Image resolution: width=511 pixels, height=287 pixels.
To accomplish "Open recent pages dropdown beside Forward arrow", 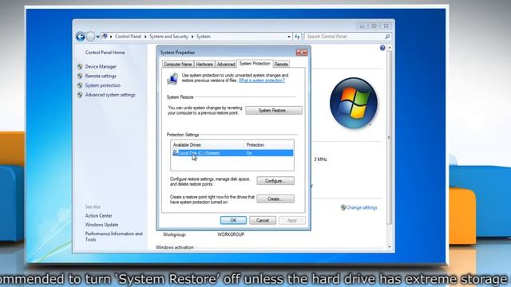I will 97,37.
